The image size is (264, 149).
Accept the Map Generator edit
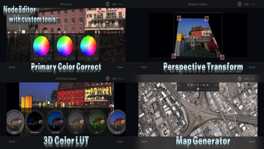252,142
